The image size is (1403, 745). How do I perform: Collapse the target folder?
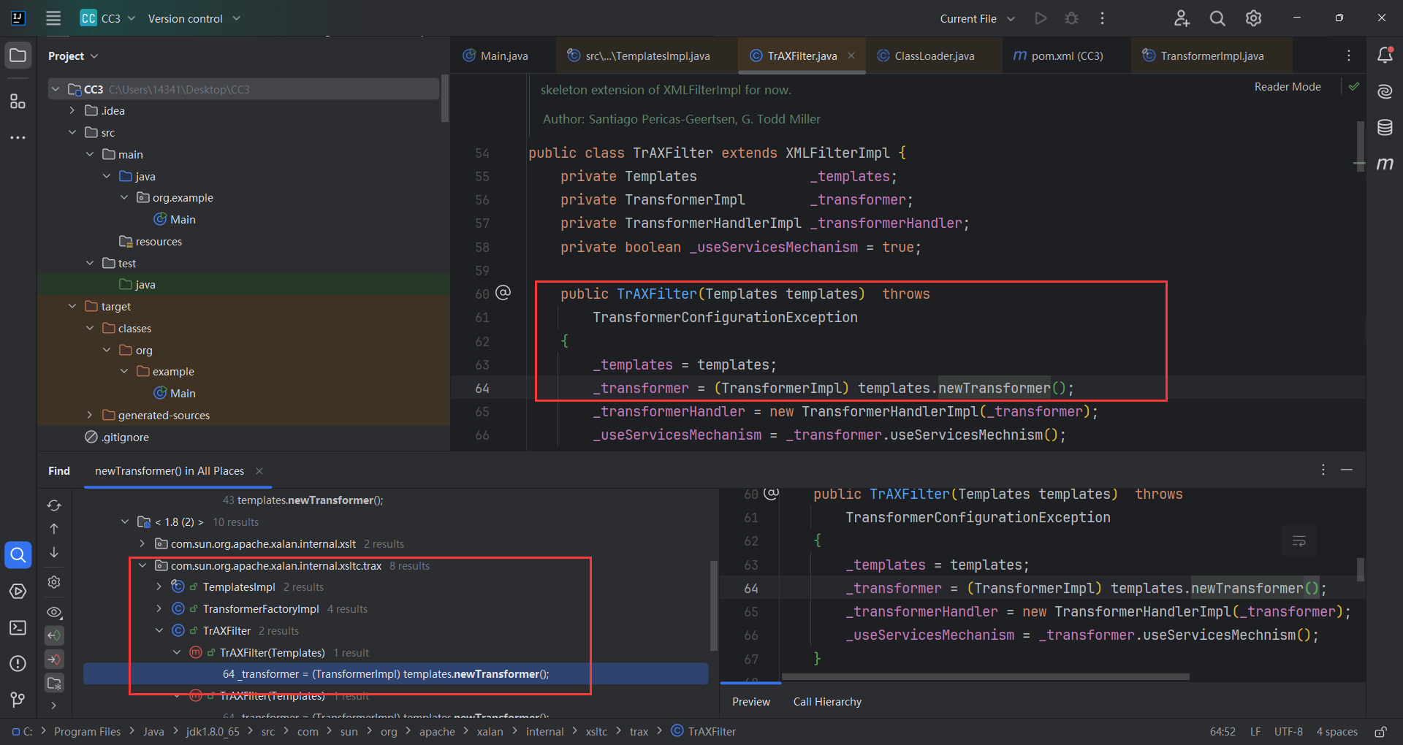point(72,307)
